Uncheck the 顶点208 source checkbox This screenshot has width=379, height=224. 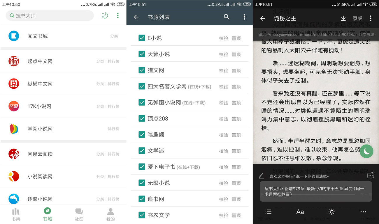[x=142, y=118]
